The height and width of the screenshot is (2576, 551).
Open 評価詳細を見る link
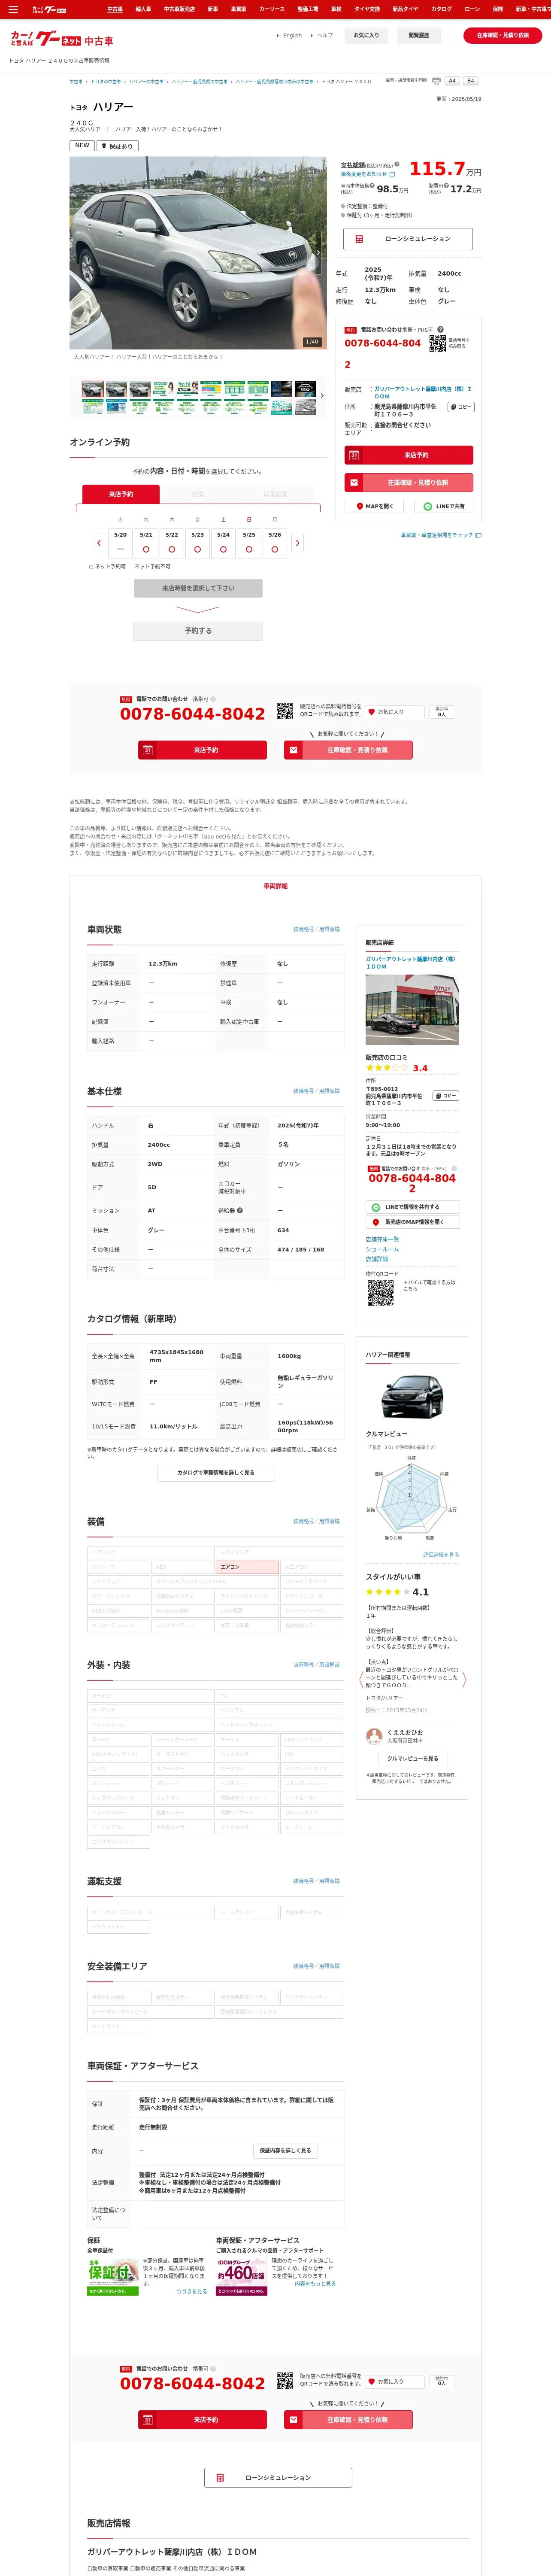pyautogui.click(x=441, y=1555)
